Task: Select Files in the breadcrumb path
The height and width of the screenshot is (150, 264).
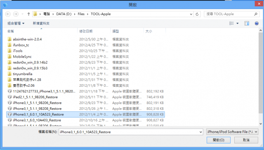Action: tap(81, 14)
